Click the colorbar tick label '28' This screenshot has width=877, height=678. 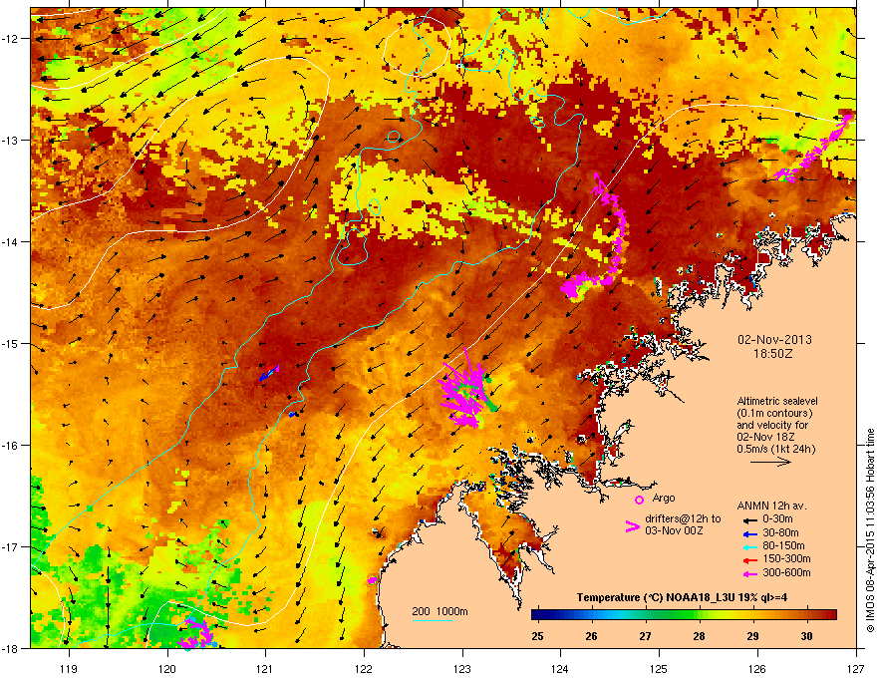[x=700, y=636]
